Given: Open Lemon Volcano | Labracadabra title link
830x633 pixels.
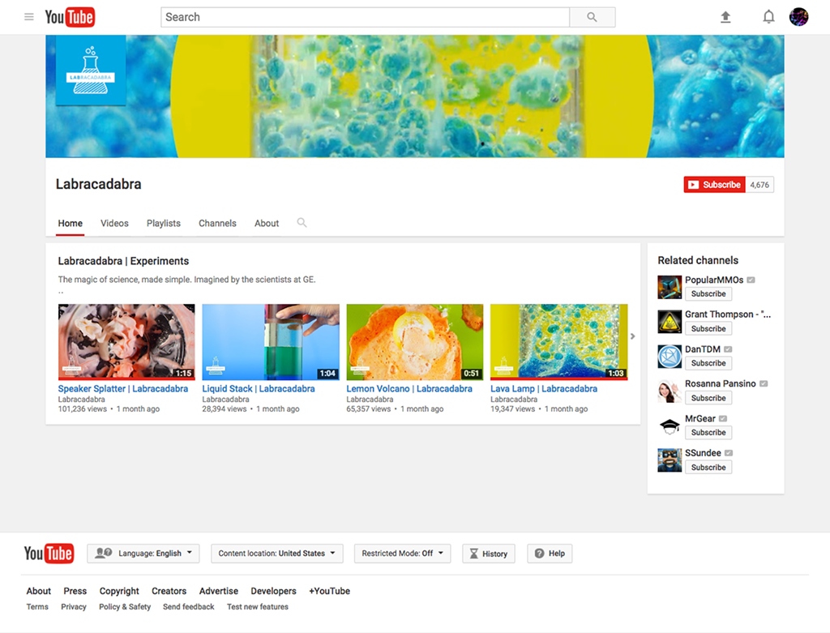Looking at the screenshot, I should [409, 388].
